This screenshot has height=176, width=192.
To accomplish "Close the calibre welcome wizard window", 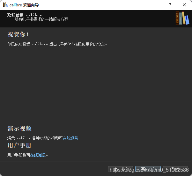I will (x=184, y=5).
